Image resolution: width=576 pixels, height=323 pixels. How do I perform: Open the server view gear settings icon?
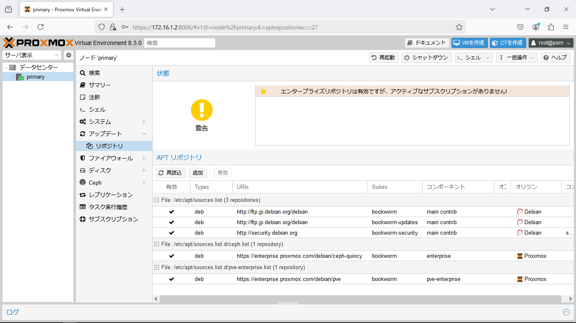(69, 55)
